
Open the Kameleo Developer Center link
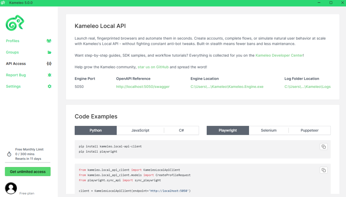click(x=279, y=56)
